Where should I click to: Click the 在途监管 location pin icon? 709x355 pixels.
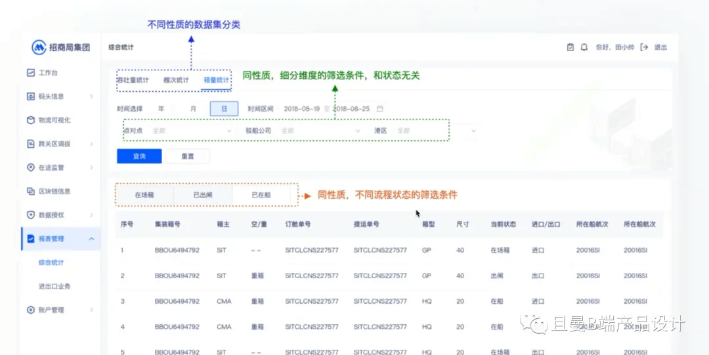coord(31,167)
